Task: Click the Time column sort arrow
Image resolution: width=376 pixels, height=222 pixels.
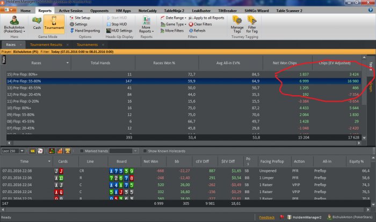Action: [49, 161]
